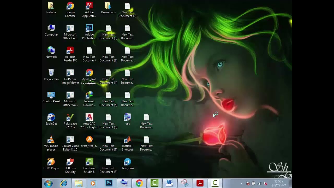Open Windows Media Player taskbar icon
The image size is (334, 188).
(x=93, y=183)
